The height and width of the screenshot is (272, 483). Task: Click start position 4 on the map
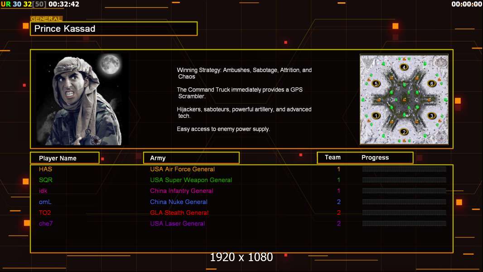[404, 67]
